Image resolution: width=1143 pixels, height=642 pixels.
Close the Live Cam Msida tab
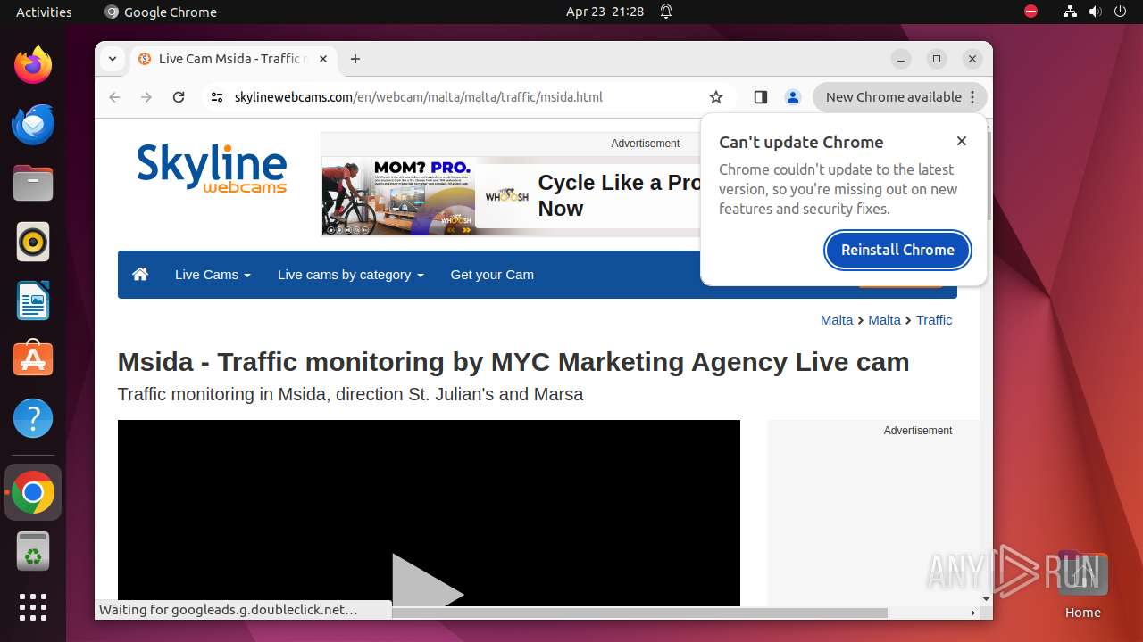323,59
